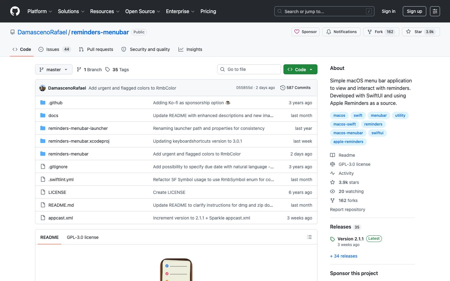Expand the Platform menu
This screenshot has height=281, width=450.
point(40,11)
